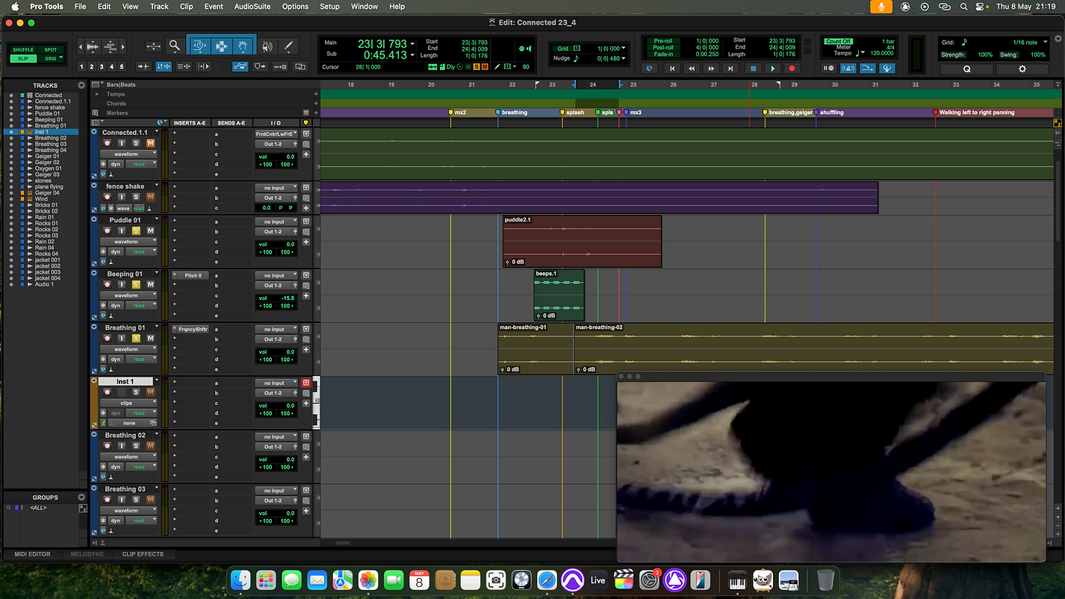Select the Scrubber speaker tool
This screenshot has width=1065, height=599.
[x=267, y=46]
